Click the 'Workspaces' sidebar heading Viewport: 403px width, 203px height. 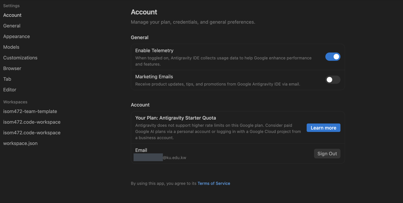15,102
